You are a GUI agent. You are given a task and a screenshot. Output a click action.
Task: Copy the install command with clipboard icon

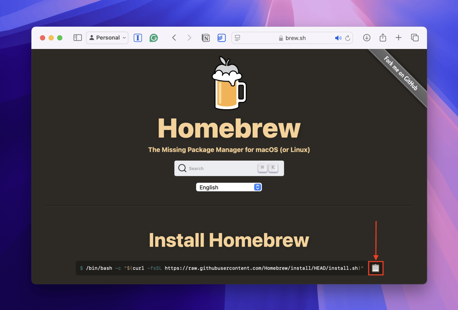coord(375,268)
